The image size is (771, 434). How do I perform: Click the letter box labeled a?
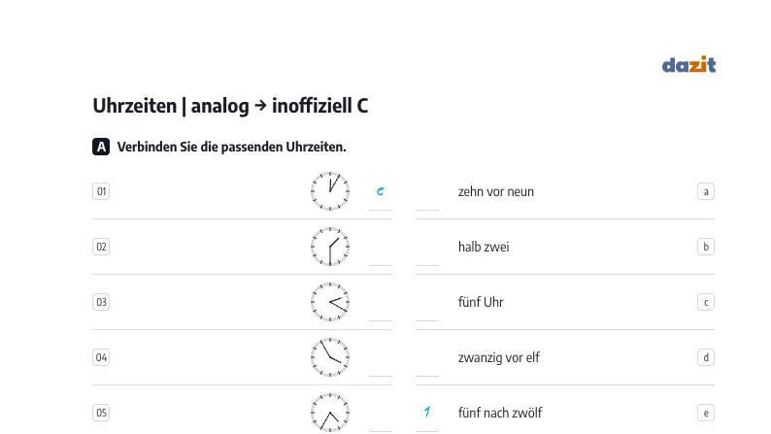tap(706, 191)
